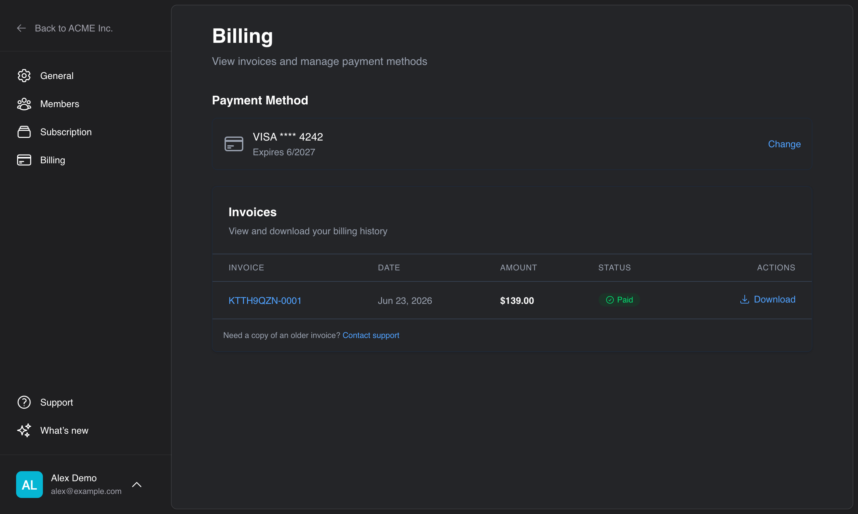Click the back arrow icon
858x514 pixels.
coord(21,28)
